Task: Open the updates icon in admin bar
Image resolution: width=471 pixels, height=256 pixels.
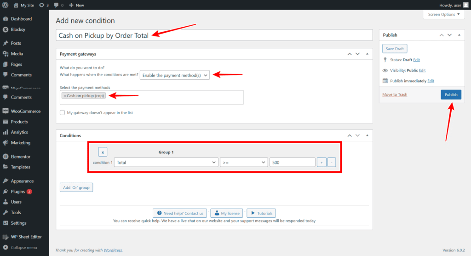Action: [x=44, y=5]
